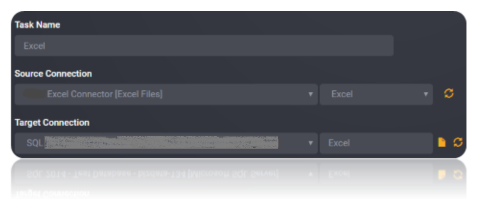
Task: Click the Target Connection label
Action: (52, 122)
